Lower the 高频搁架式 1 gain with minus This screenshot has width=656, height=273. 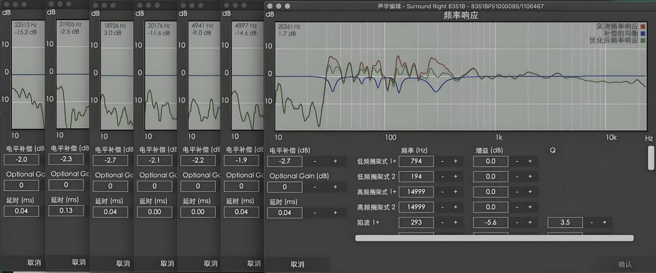tap(517, 192)
